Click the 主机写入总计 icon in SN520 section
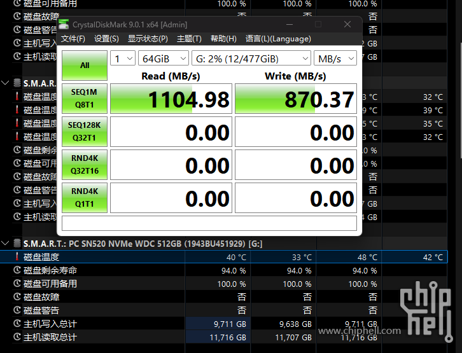Viewport: 462px width, 353px height. pyautogui.click(x=17, y=324)
